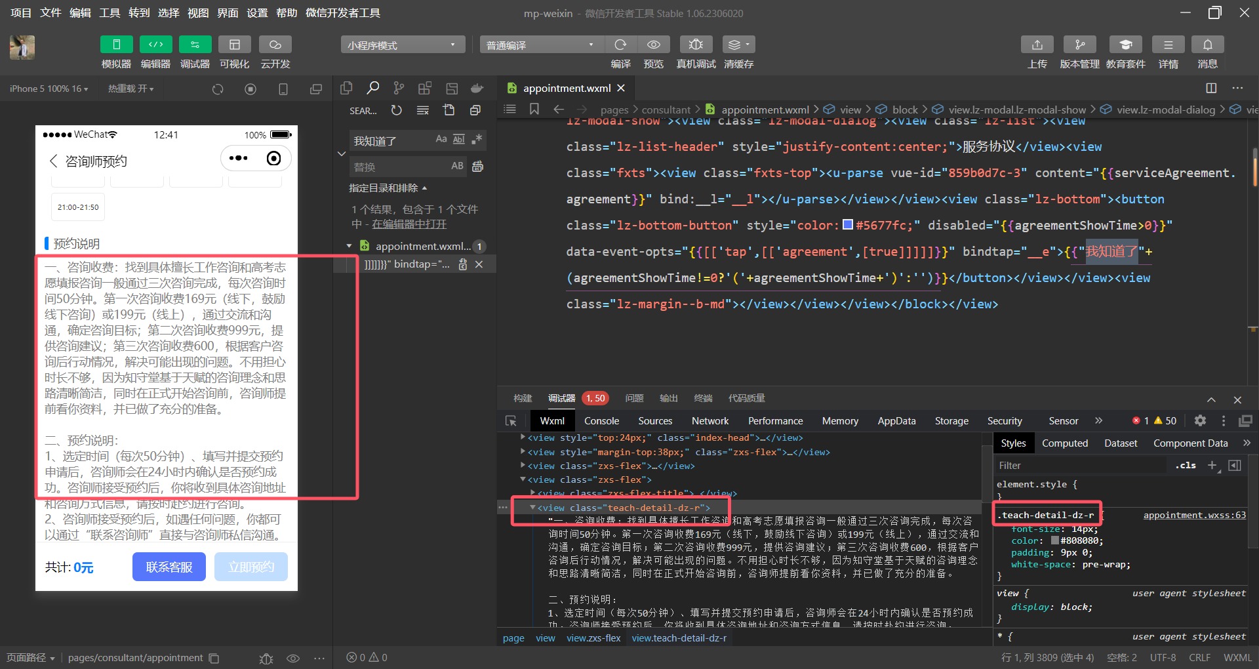This screenshot has height=669, width=1259.
Task: Click the clear search results icon
Action: [x=423, y=110]
